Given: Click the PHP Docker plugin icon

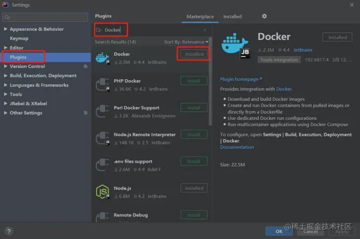Looking at the screenshot, I should [102, 84].
